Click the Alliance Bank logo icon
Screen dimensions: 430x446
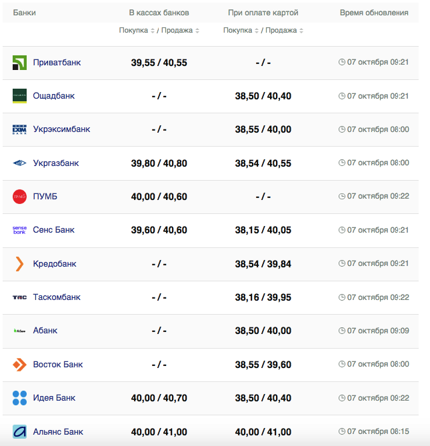click(x=19, y=431)
